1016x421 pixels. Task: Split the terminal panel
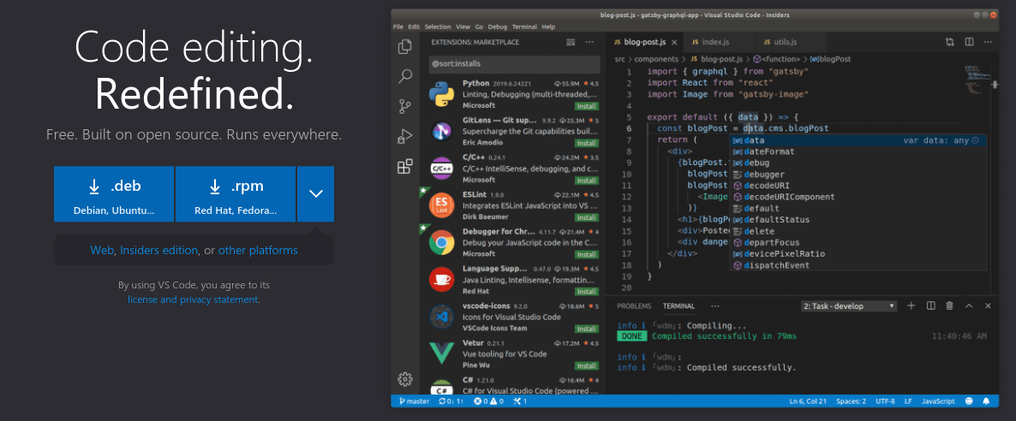930,305
